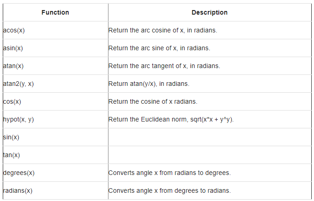Select the acos(x) function cell

pyautogui.click(x=13, y=31)
